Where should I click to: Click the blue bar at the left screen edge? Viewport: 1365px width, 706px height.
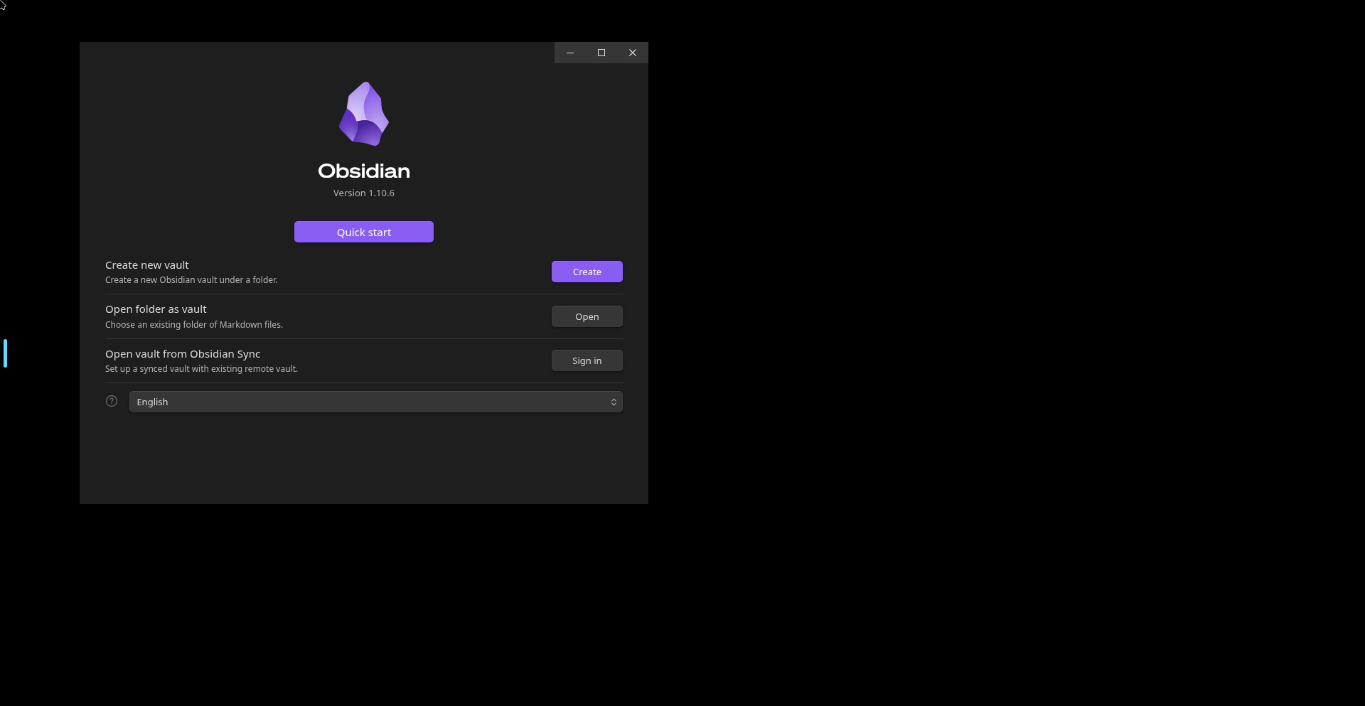coord(5,353)
